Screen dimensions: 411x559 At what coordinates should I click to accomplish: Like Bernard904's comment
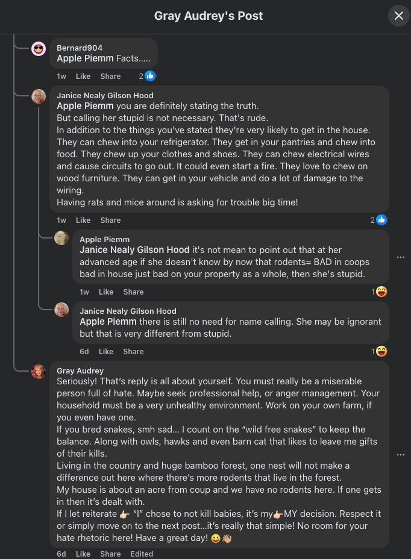(83, 77)
